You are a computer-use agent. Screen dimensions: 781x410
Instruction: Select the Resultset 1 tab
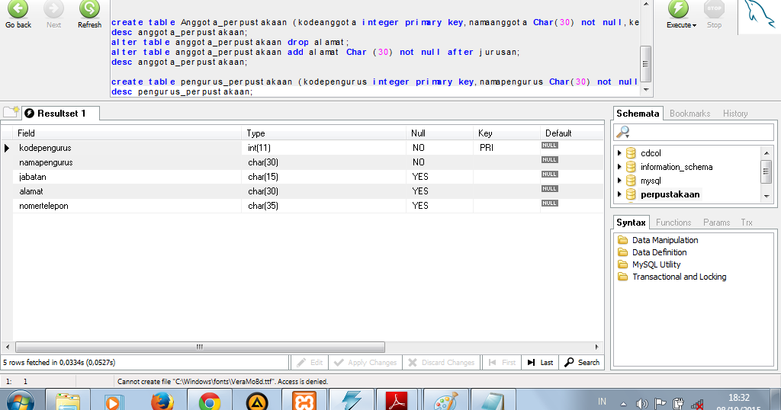61,114
